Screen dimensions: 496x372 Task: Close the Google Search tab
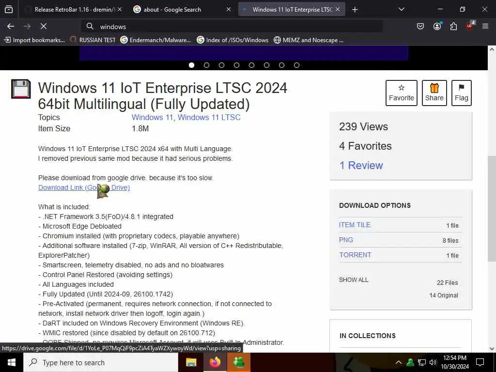click(229, 10)
